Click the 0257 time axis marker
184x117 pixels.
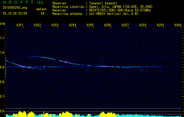[x=125, y=25]
